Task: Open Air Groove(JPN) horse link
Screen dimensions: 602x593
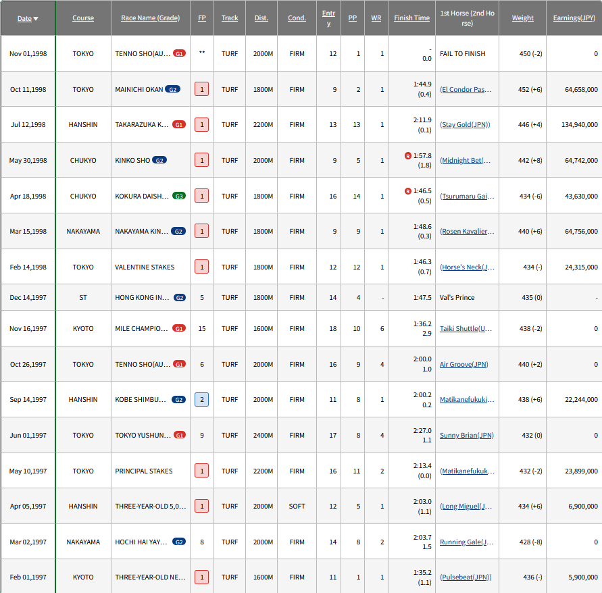Action: tap(463, 364)
